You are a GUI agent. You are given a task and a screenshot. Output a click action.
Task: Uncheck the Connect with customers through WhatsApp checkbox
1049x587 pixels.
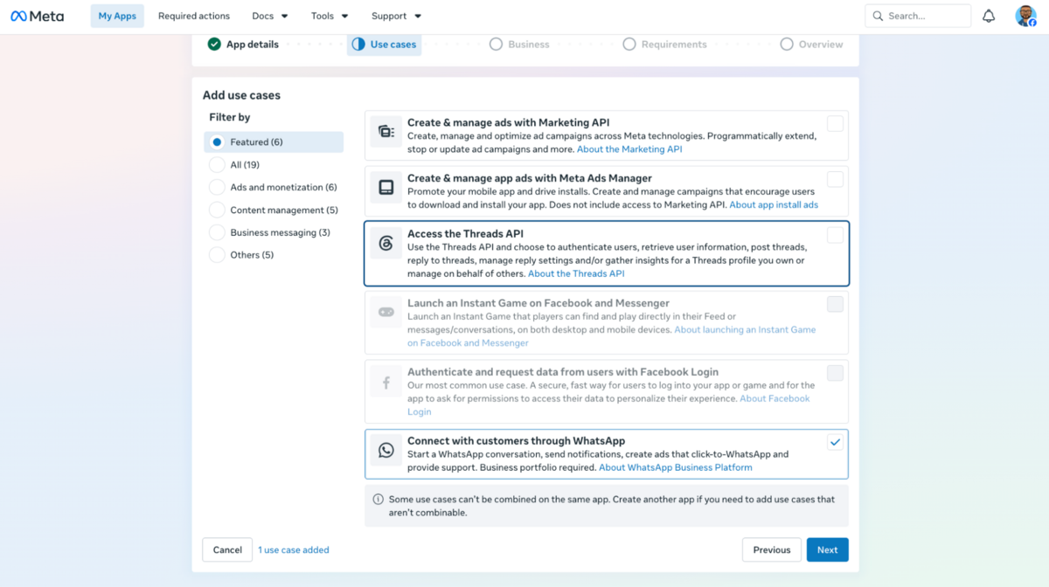[836, 442]
